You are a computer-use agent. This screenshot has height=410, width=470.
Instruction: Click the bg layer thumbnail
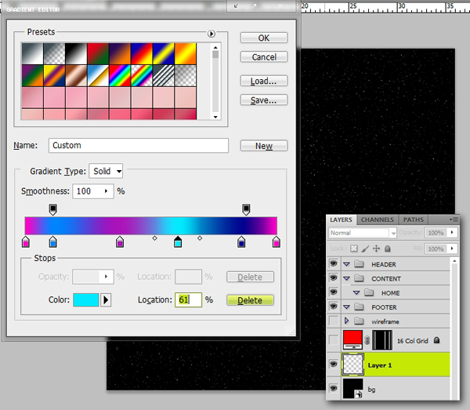point(352,388)
